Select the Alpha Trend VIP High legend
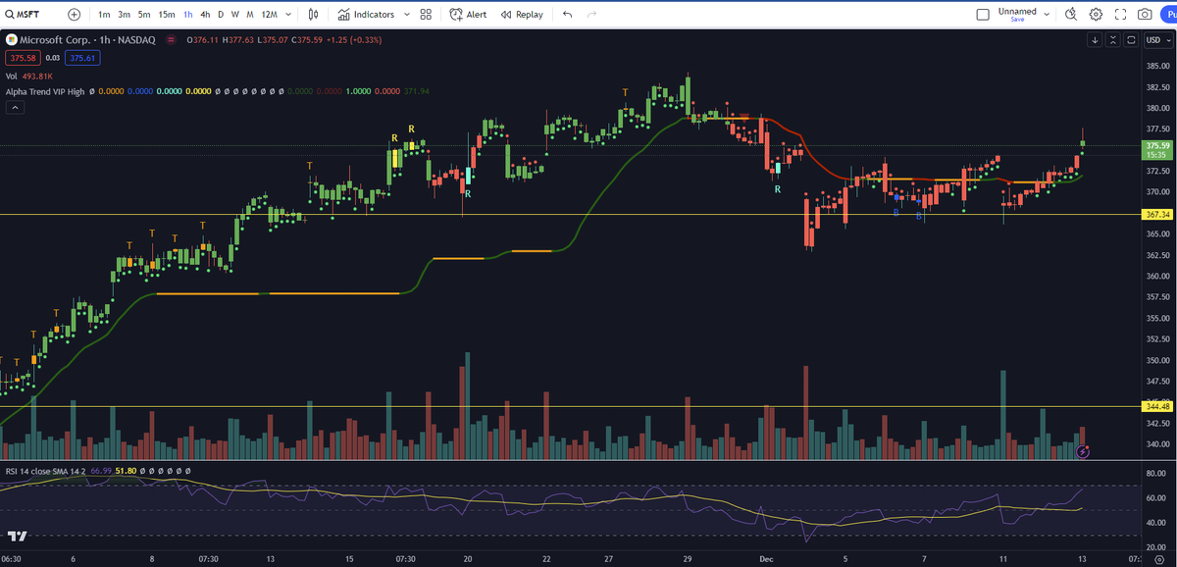The image size is (1177, 567). click(x=44, y=91)
